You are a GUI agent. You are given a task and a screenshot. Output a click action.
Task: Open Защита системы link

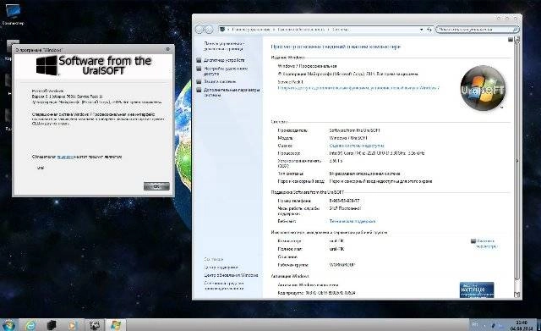coord(220,81)
